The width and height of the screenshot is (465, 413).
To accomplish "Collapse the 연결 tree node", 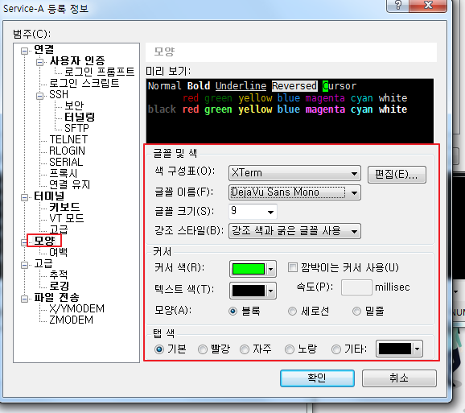I will 24,51.
